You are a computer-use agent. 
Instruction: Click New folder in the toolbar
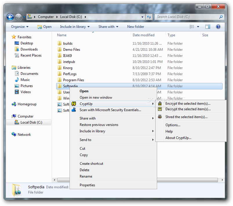(x=136, y=27)
